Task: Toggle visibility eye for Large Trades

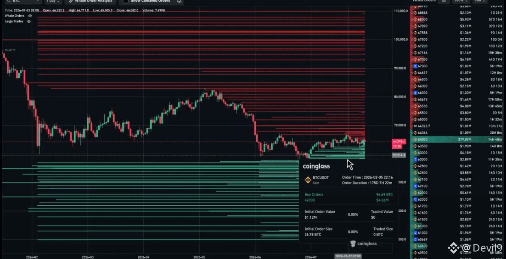Action: (x=29, y=21)
